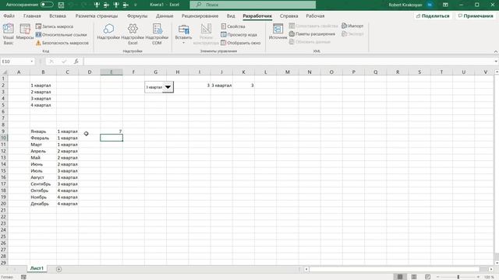Switch to the Home tab
The image size is (499, 280).
tap(32, 16)
